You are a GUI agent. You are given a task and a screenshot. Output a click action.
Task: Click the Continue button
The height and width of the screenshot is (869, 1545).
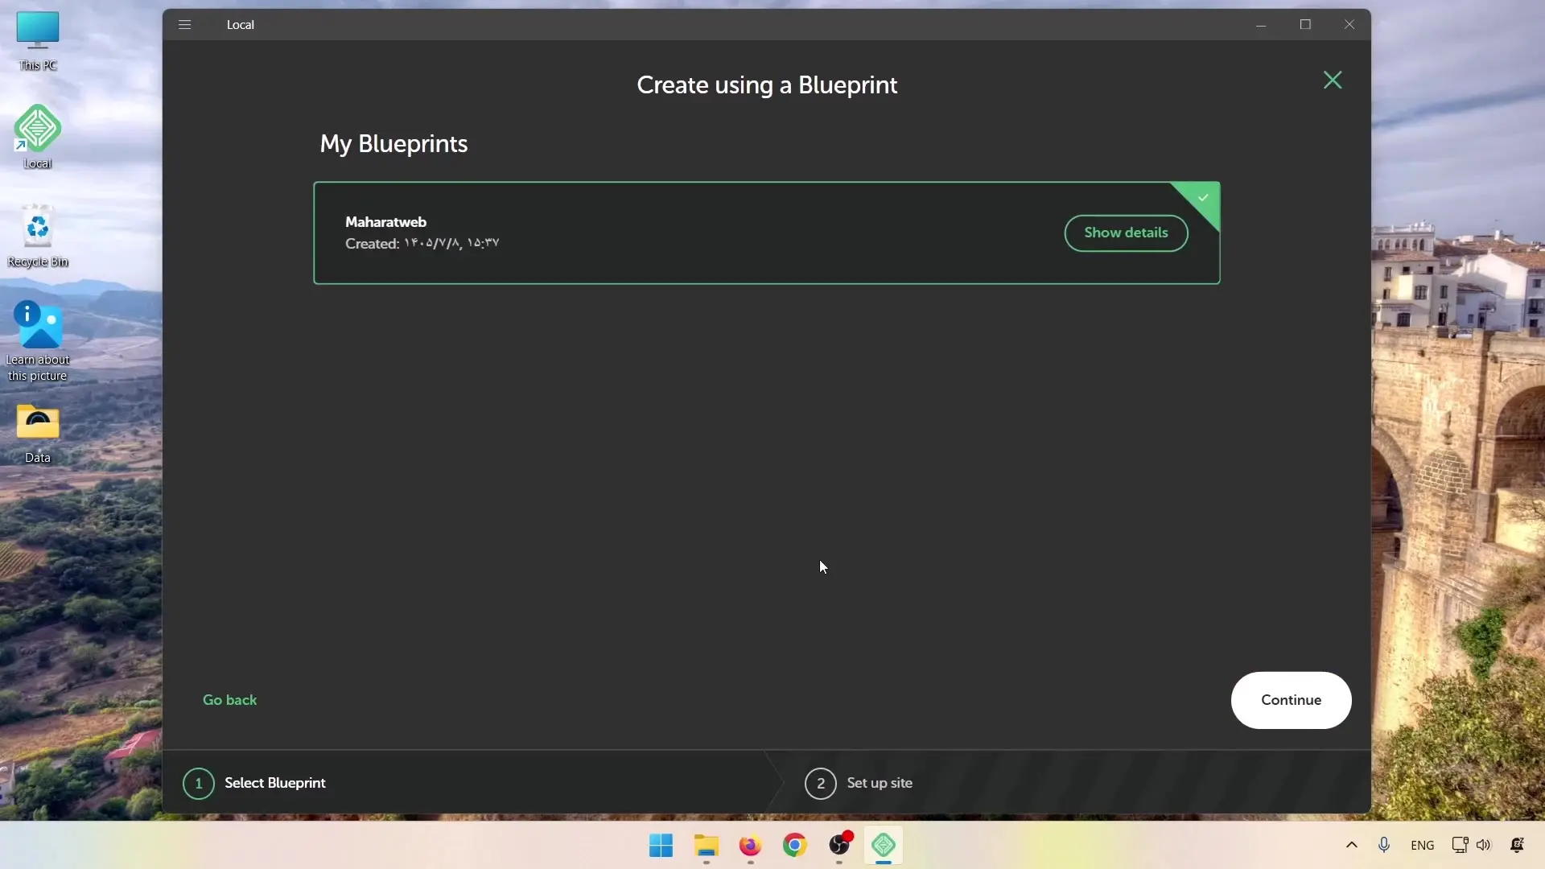[1291, 700]
